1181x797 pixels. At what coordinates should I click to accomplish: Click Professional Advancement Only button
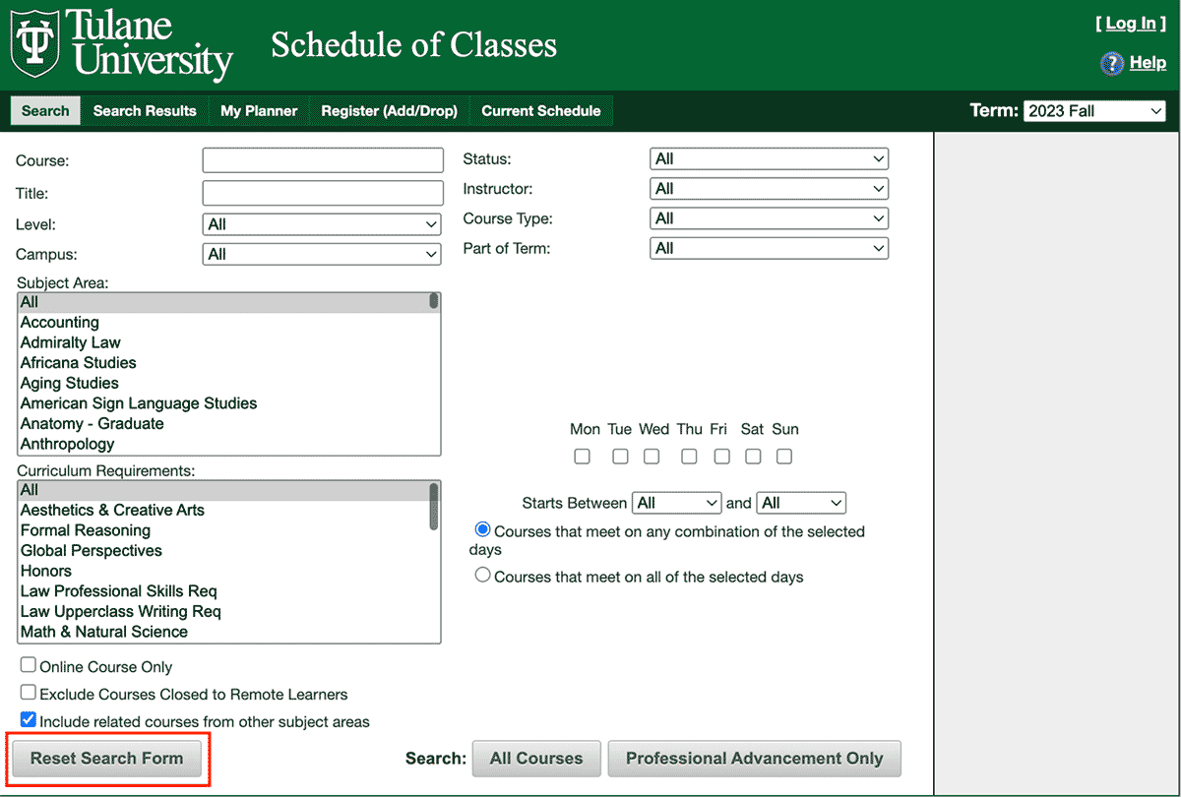(x=755, y=759)
